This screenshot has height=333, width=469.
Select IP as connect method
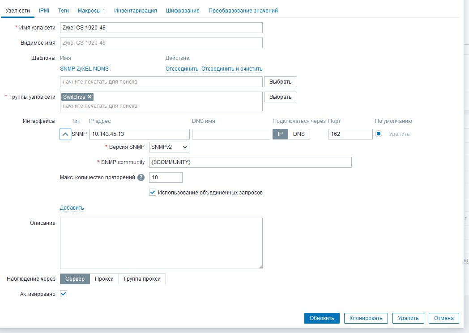[x=280, y=134]
